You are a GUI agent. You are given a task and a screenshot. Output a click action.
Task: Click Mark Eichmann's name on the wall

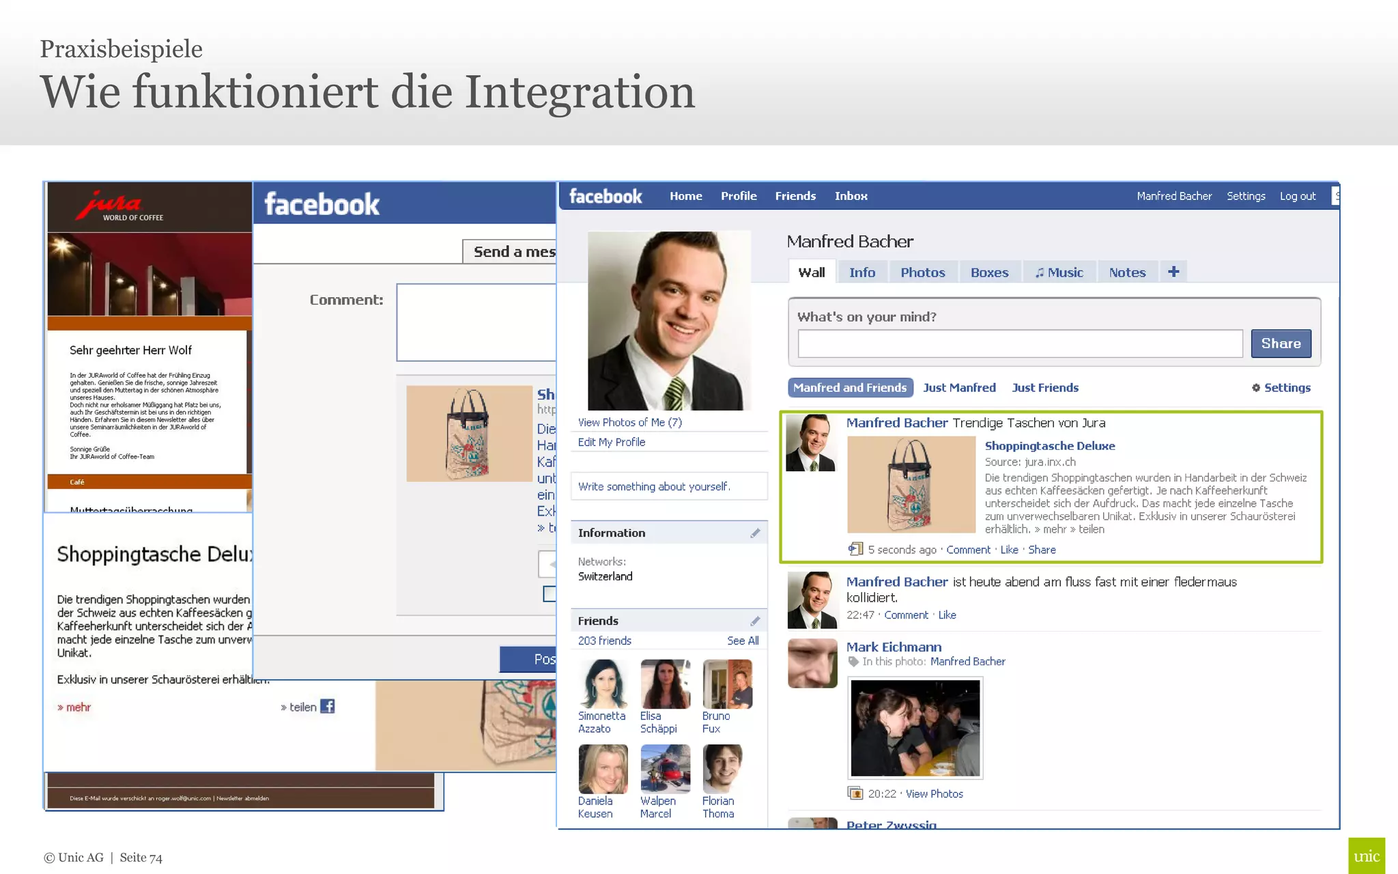(x=894, y=647)
